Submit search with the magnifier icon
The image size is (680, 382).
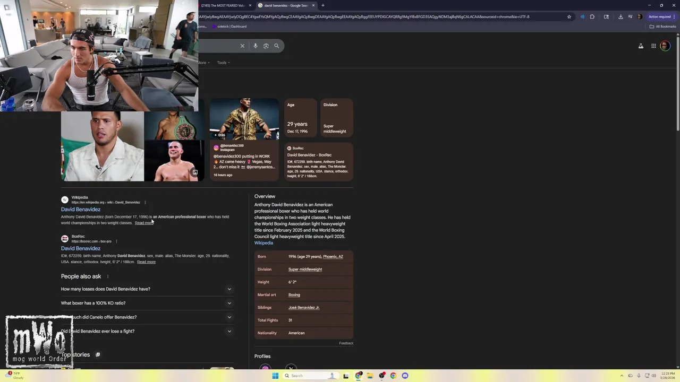point(276,46)
